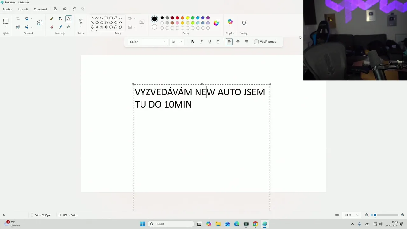Pick the yellow color swatch
407x229 pixels.
tap(188, 18)
